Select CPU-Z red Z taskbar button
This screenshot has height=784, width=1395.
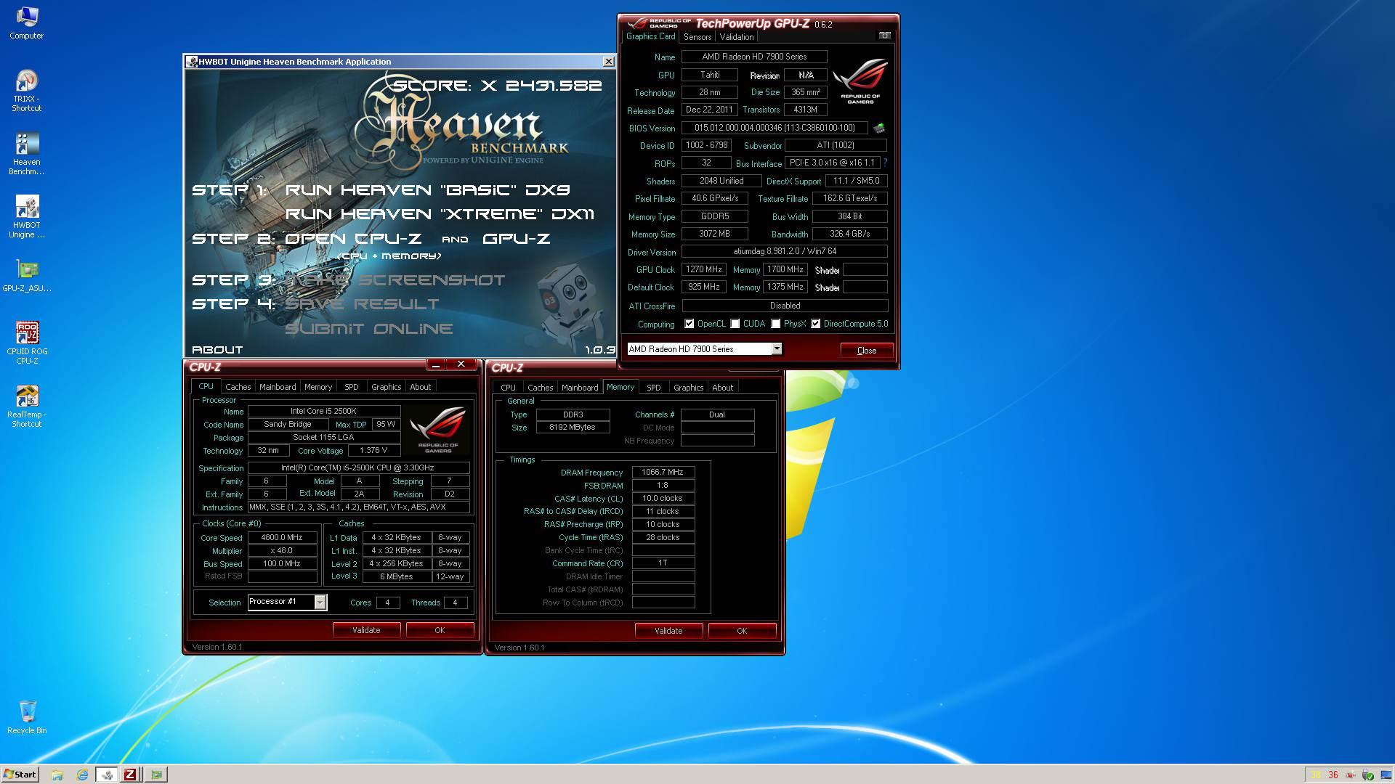click(130, 775)
